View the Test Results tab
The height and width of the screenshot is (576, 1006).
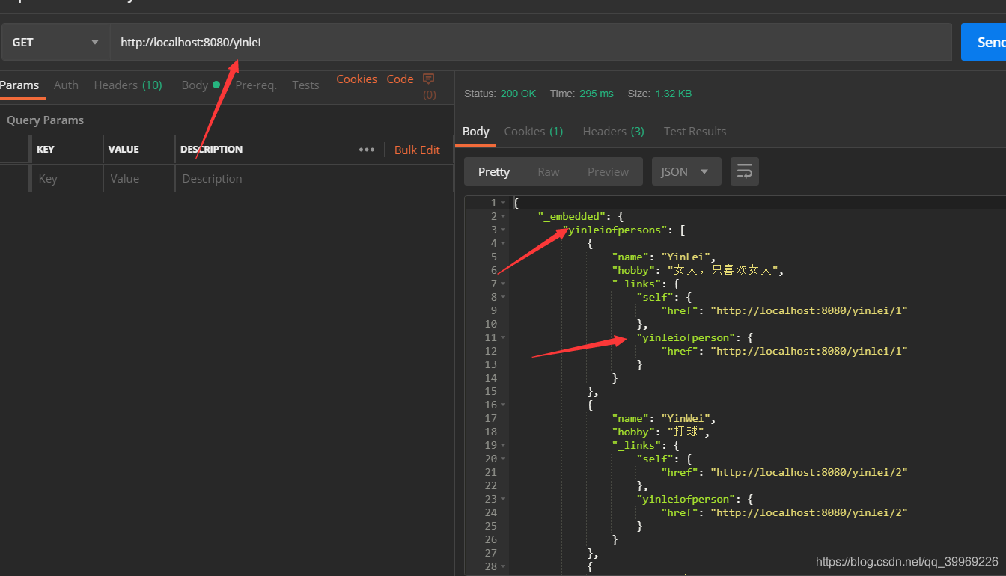pyautogui.click(x=695, y=131)
